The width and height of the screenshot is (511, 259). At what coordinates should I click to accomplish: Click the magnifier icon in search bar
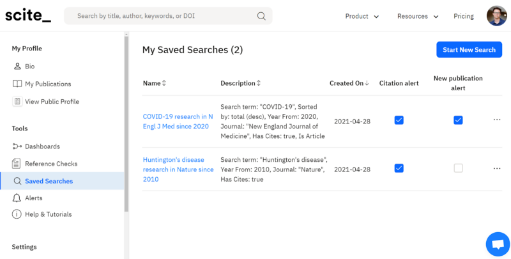[x=261, y=16]
